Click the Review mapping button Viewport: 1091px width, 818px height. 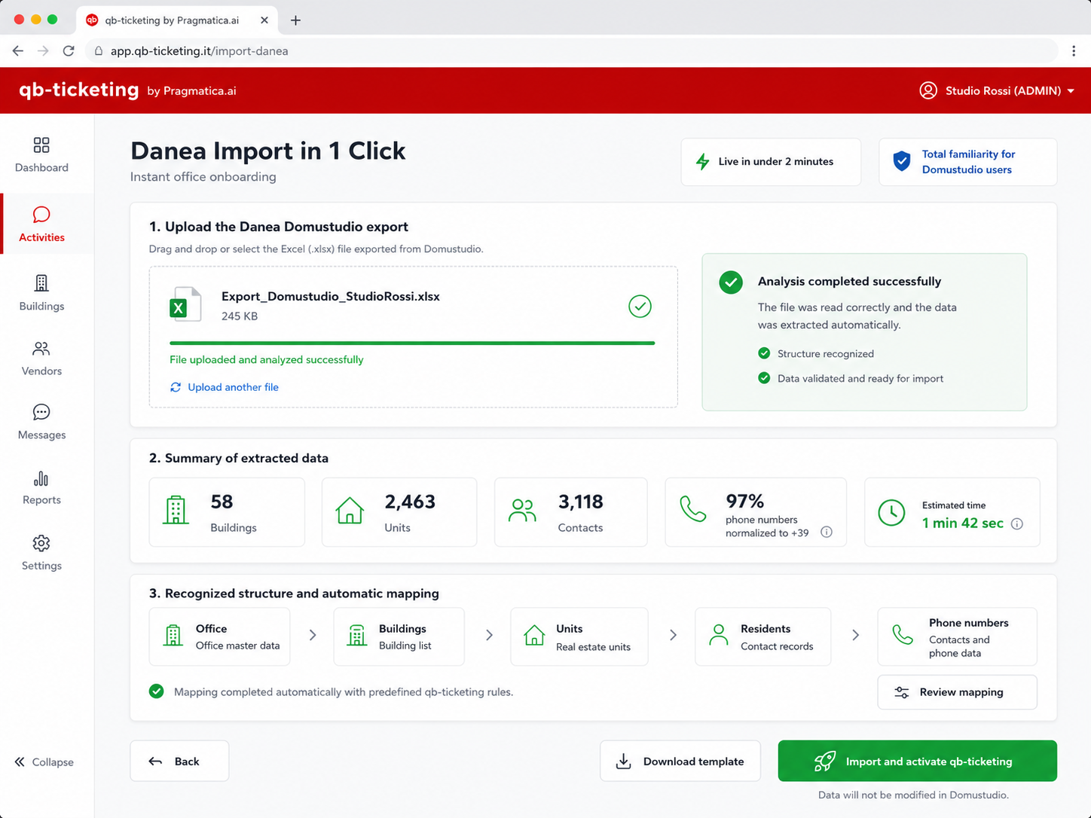957,692
